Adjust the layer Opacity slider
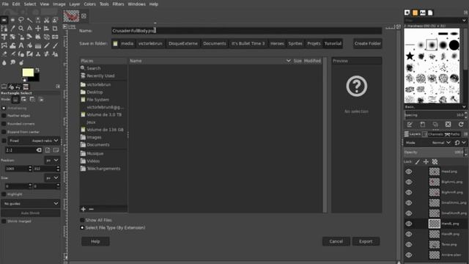The width and height of the screenshot is (469, 264). (x=434, y=153)
